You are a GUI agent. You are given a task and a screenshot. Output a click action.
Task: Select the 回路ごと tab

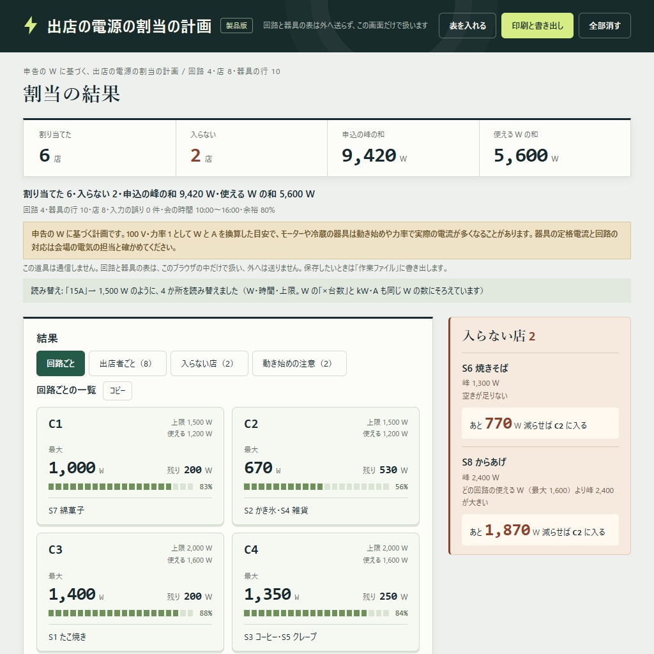(x=61, y=363)
